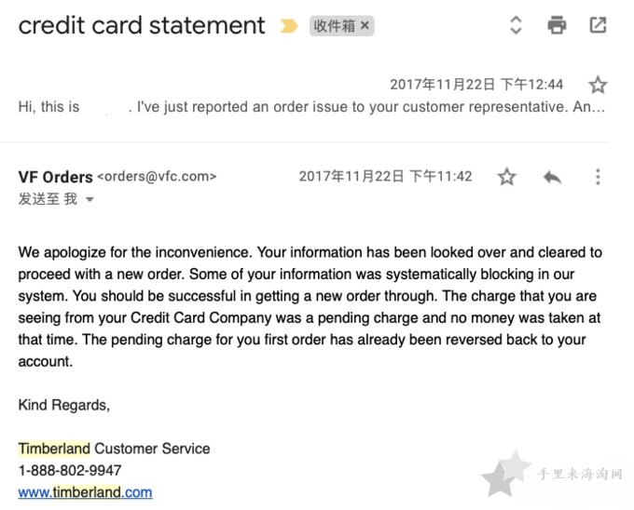Screen dimensions: 634x510
Task: Click the yellow importance marker next to subject
Action: (x=289, y=26)
